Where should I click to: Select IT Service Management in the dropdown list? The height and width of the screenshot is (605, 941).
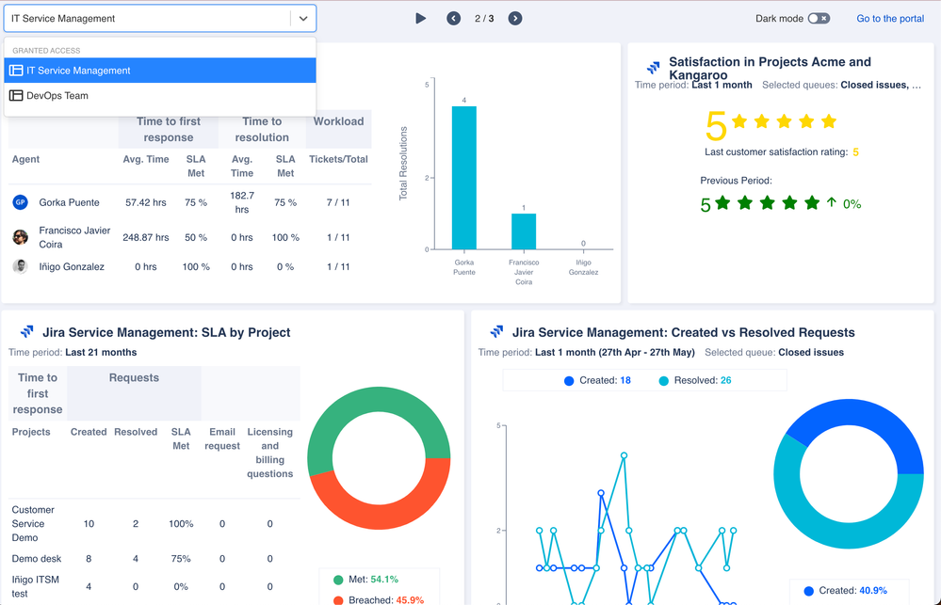(159, 71)
